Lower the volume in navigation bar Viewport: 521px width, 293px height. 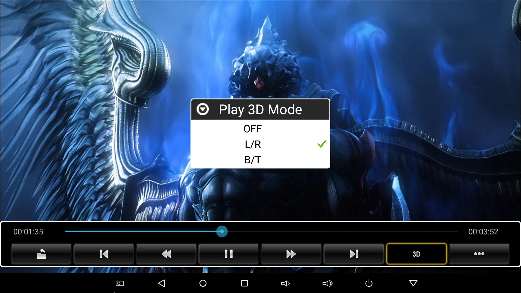point(285,283)
